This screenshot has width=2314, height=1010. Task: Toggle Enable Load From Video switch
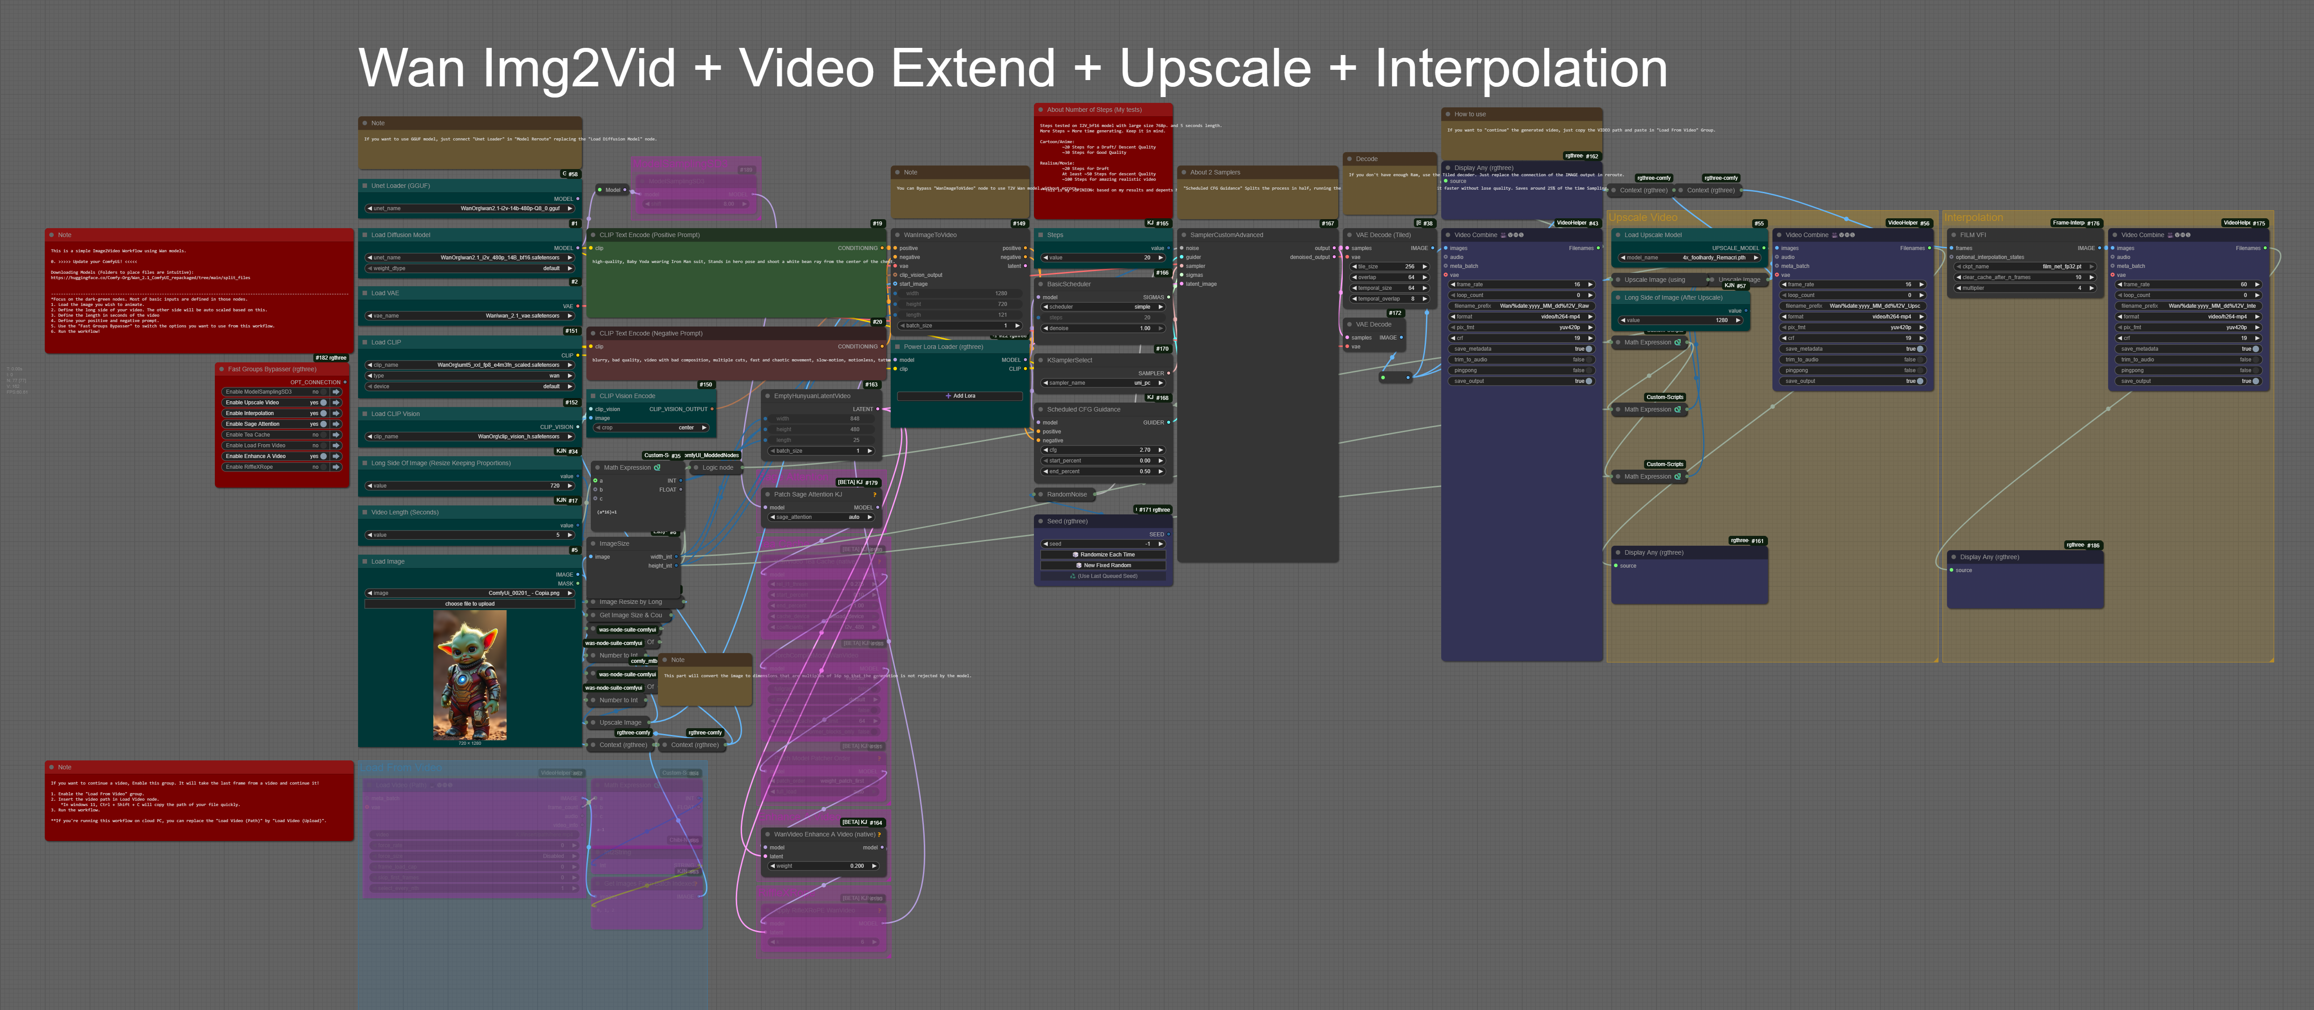coord(324,446)
